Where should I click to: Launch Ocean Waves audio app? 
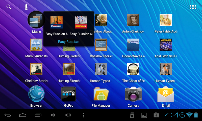[133, 45]
